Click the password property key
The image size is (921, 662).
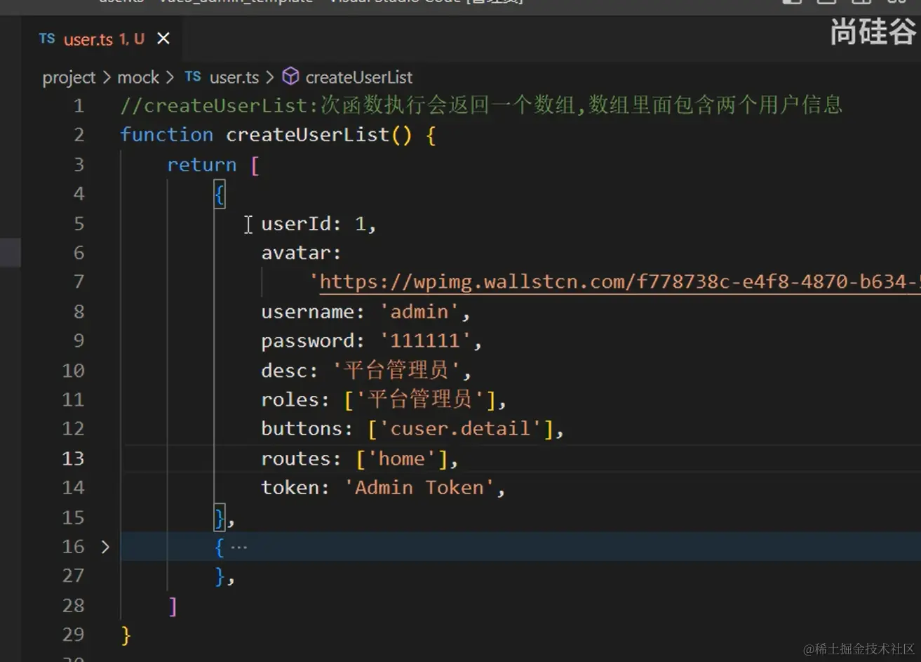pos(308,340)
